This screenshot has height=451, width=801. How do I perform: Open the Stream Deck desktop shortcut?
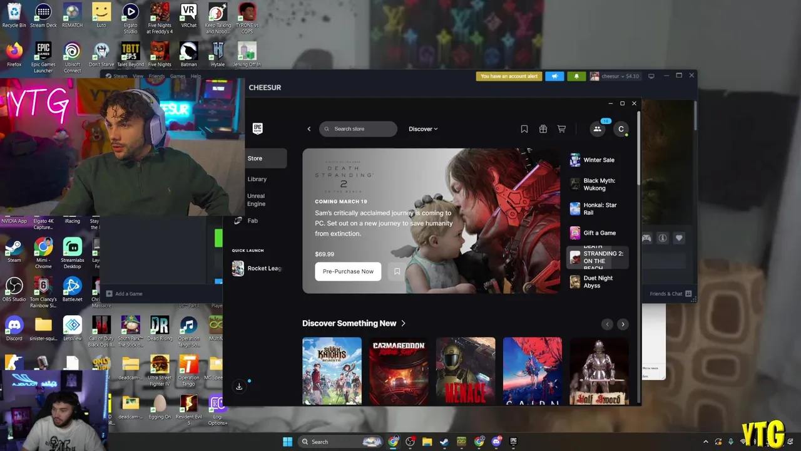[x=43, y=16]
